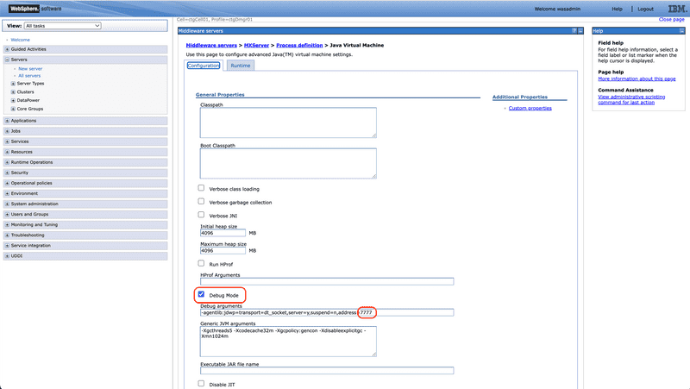Go to MXServer breadcrumb
Viewport: 690px width, 389px height.
(256, 46)
